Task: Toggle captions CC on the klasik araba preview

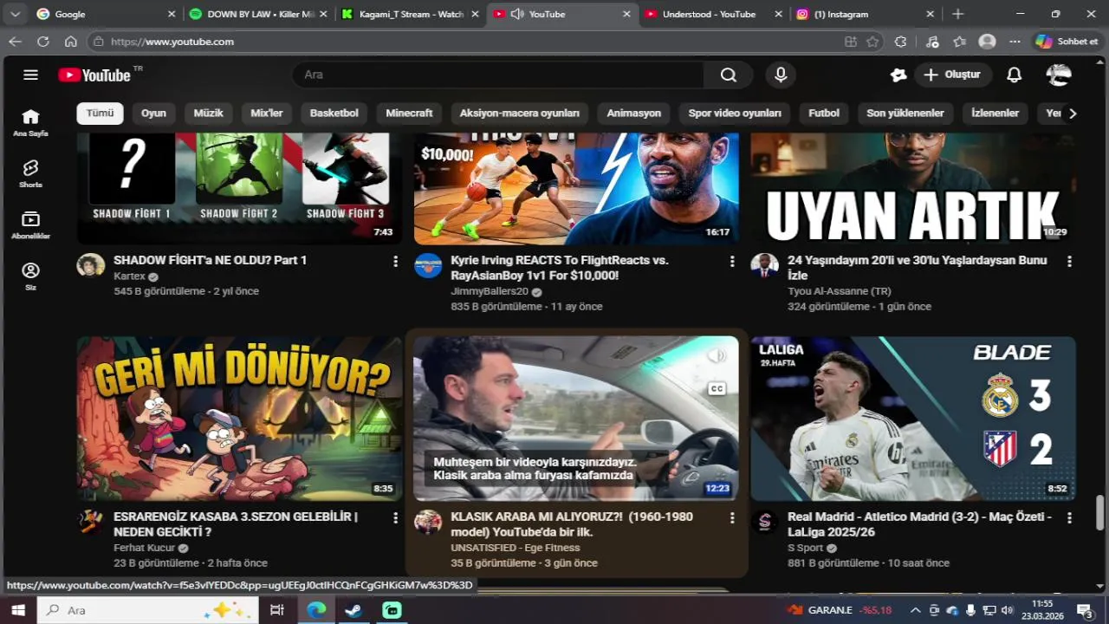Action: point(717,388)
